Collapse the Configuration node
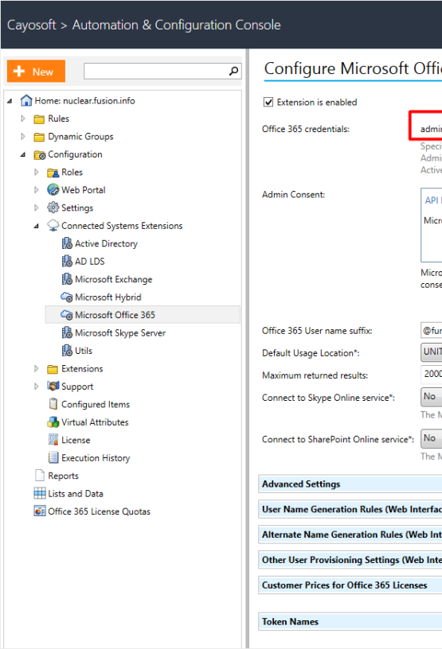442x649 pixels. [23, 154]
